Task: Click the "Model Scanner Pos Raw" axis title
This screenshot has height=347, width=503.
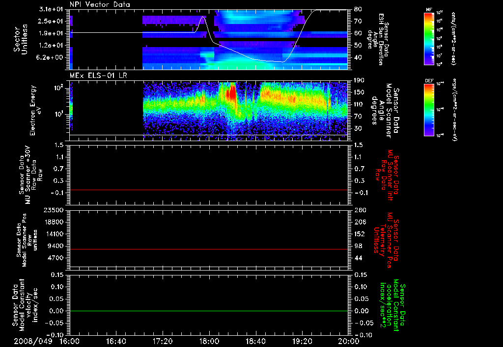Action: point(27,240)
